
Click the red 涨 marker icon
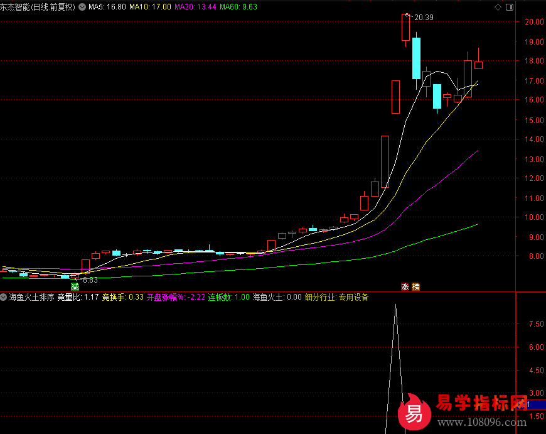(405, 287)
